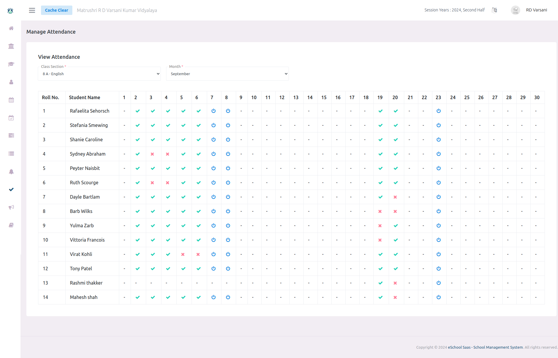Toggle Mahesh shah's day 20 absent mark
Viewport: 558px width, 358px height.
tap(395, 297)
